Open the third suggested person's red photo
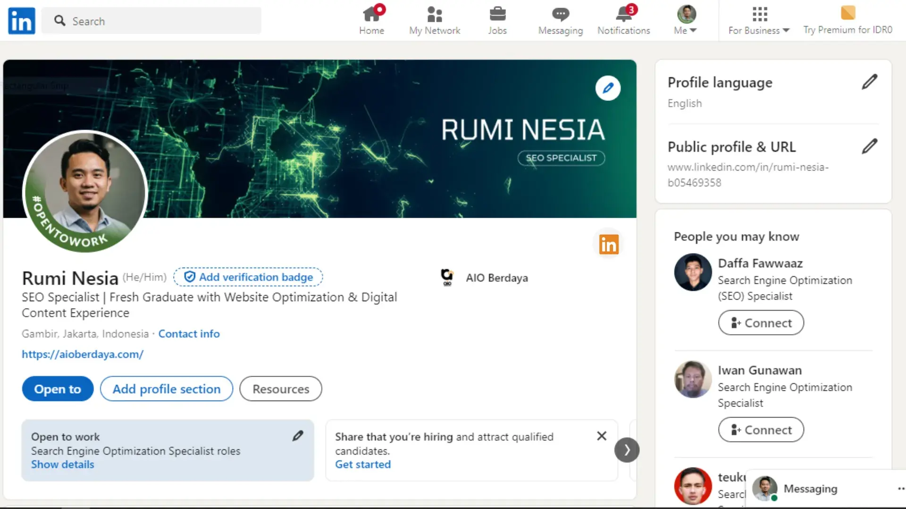The width and height of the screenshot is (906, 509). [x=693, y=486]
